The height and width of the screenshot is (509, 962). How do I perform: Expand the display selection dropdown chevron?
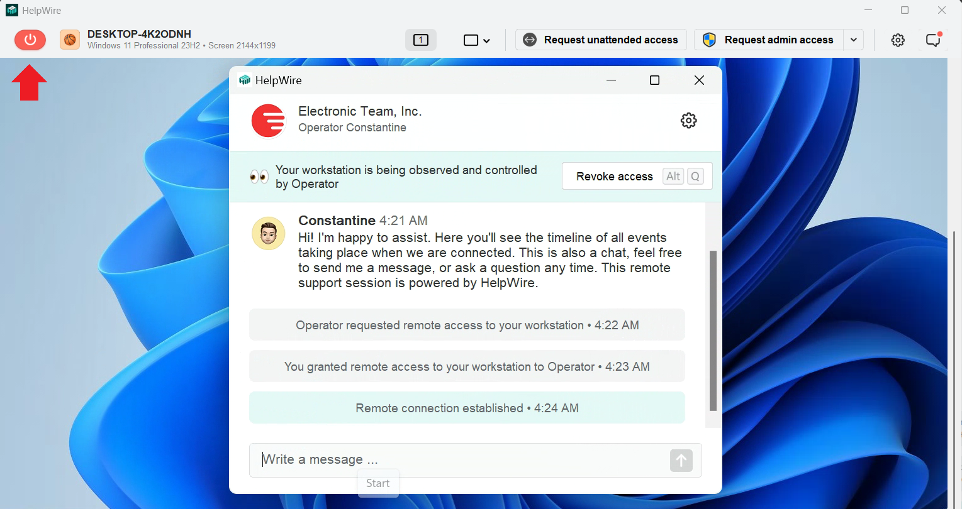click(x=486, y=40)
